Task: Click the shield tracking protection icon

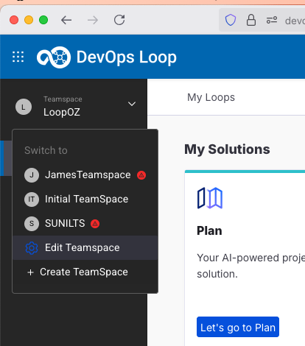Action: 231,20
